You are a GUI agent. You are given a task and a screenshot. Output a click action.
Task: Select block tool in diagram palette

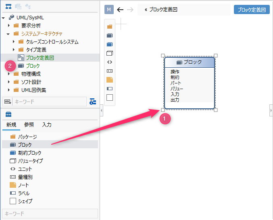point(110,35)
